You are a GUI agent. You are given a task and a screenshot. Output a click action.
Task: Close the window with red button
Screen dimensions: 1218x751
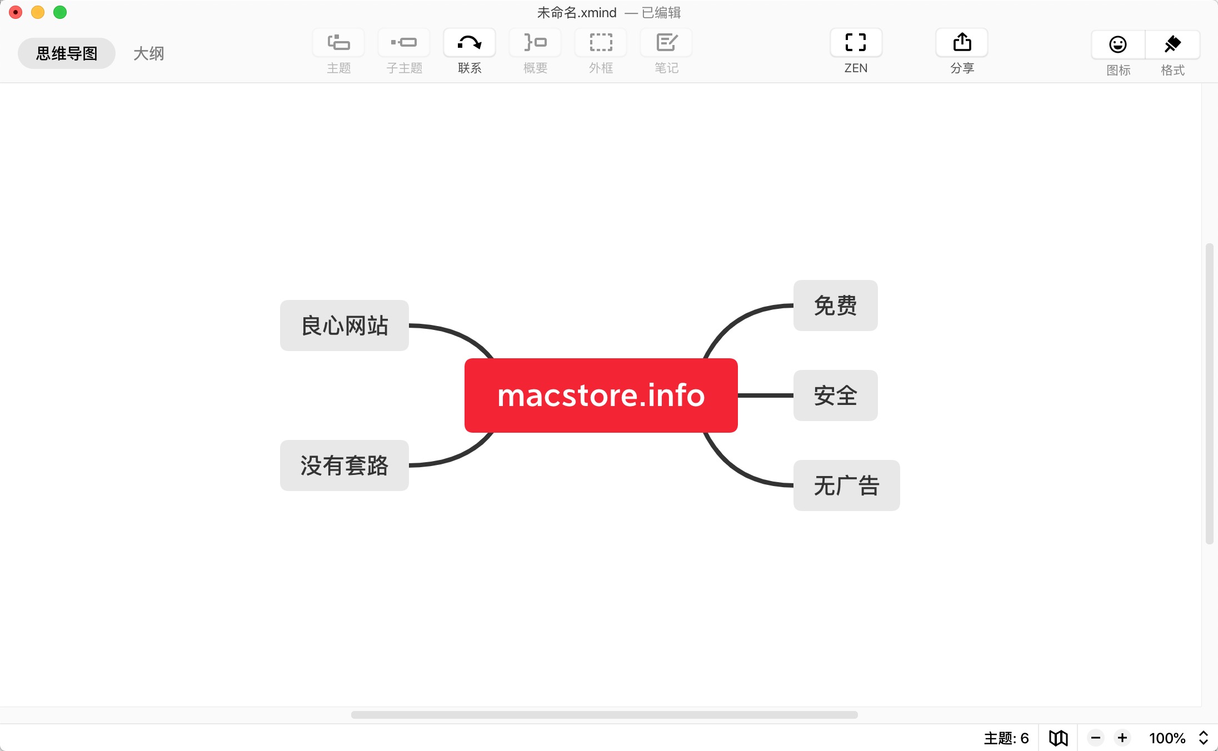pyautogui.click(x=16, y=12)
